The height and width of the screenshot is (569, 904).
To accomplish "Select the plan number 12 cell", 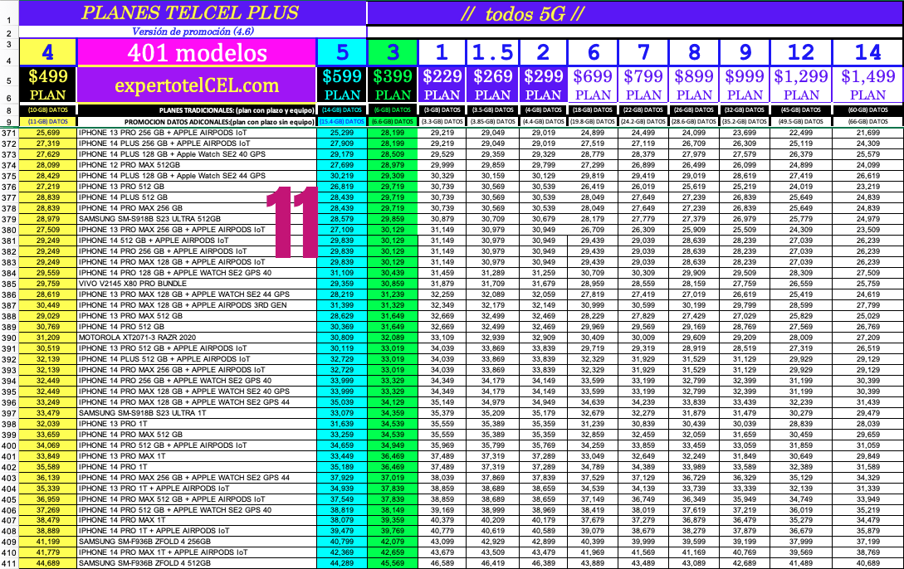I will 801,52.
